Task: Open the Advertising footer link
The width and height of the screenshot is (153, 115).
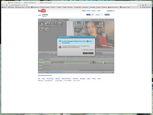Action: point(75,79)
